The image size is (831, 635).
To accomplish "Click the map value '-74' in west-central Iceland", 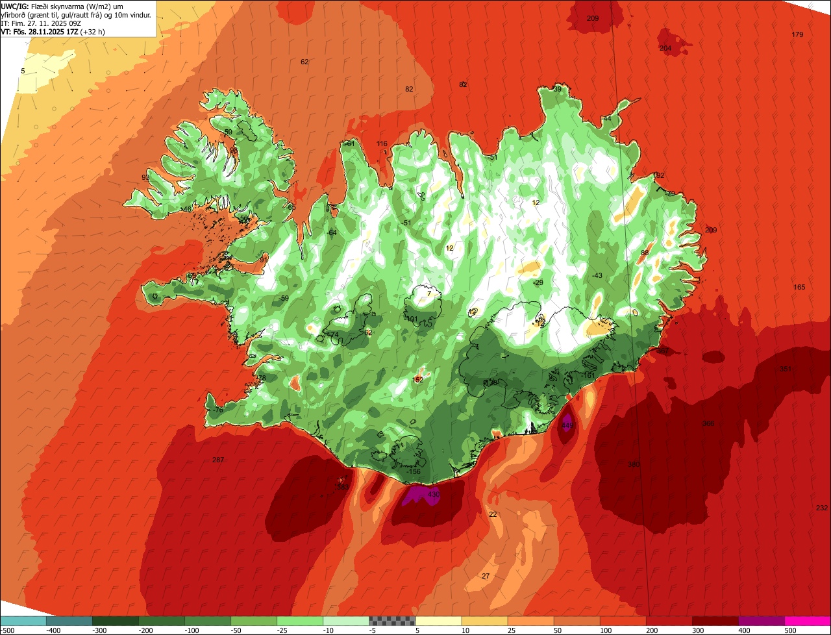I will coord(333,334).
